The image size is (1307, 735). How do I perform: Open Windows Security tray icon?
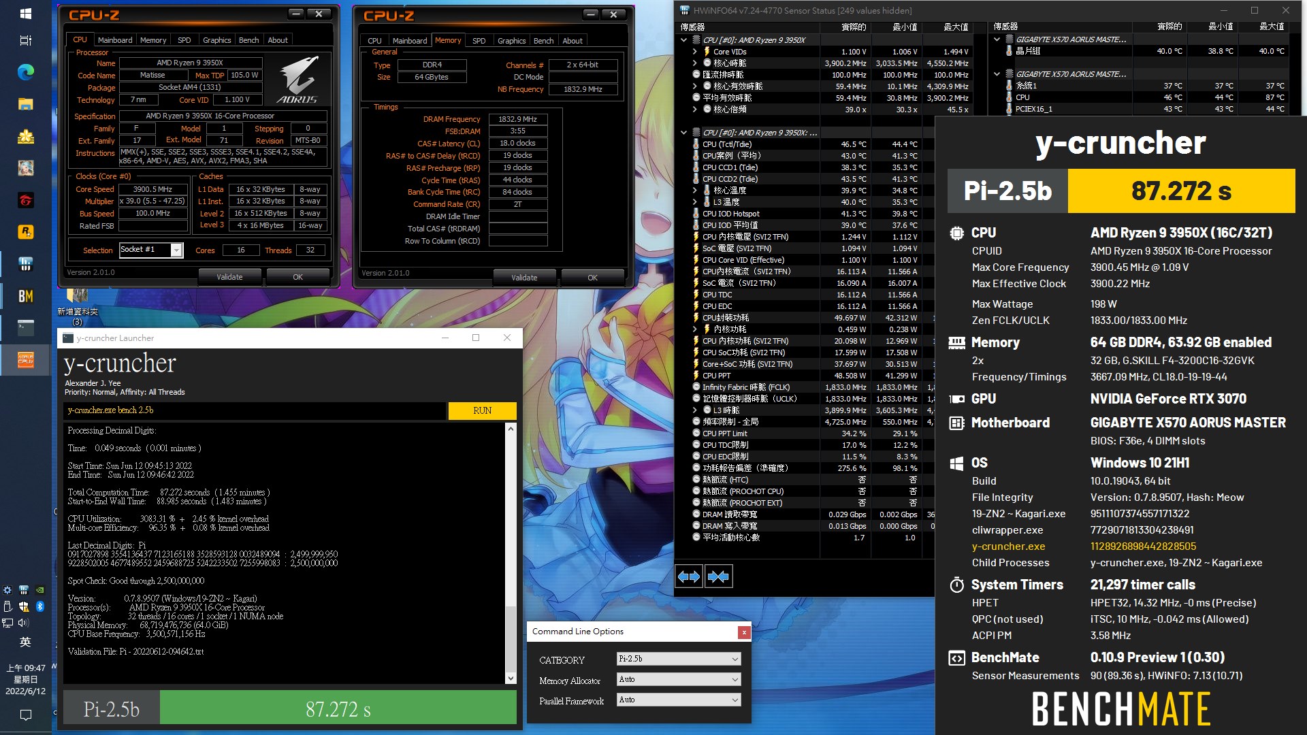point(24,606)
